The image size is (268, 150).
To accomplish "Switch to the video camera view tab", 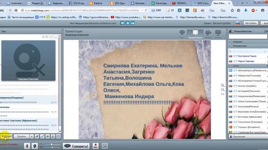I will tap(209, 34).
